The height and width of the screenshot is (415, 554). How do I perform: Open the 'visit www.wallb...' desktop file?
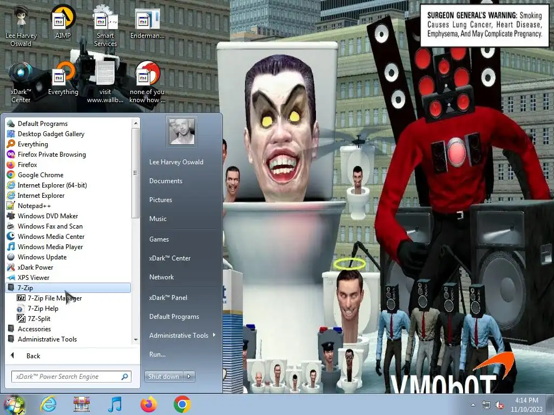(x=105, y=83)
